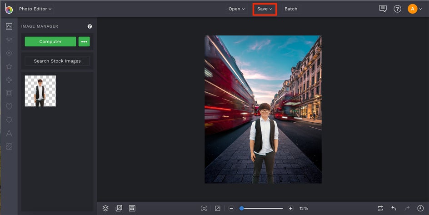Click the fit to screen icon
The width and height of the screenshot is (429, 215).
pyautogui.click(x=204, y=209)
